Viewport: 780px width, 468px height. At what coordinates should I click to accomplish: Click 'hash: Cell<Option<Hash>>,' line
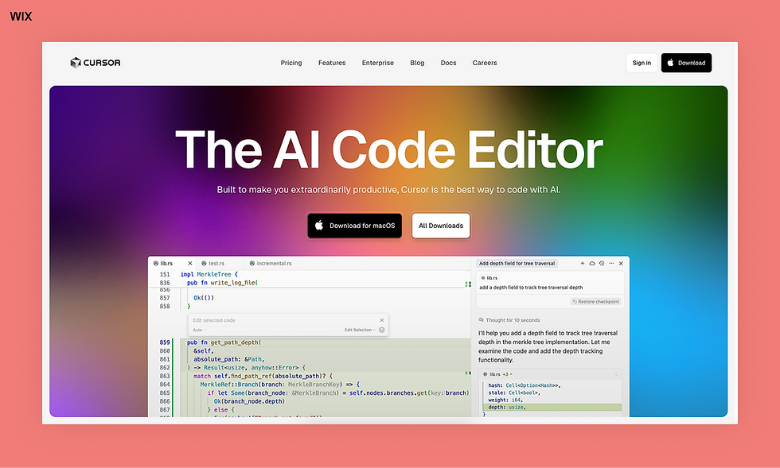525,385
